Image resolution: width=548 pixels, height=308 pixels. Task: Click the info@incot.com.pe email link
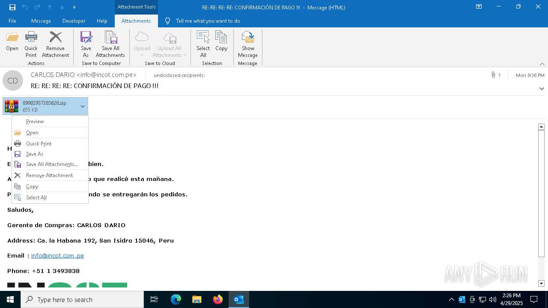[x=57, y=255]
